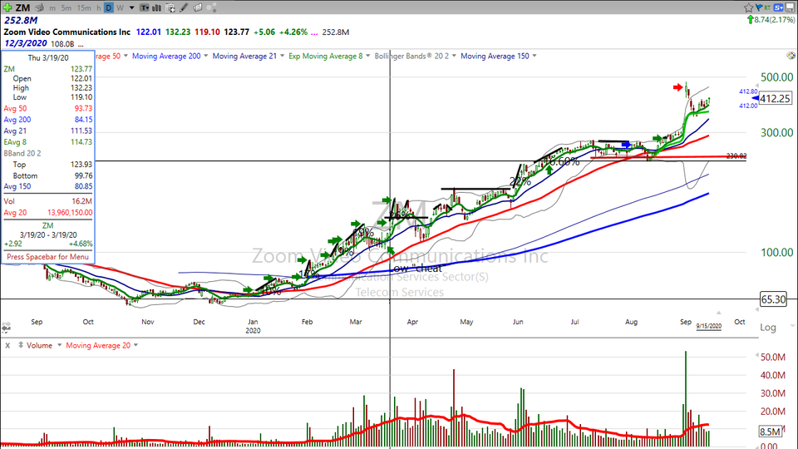Open the notes tag icon in toolbar

pos(198,7)
